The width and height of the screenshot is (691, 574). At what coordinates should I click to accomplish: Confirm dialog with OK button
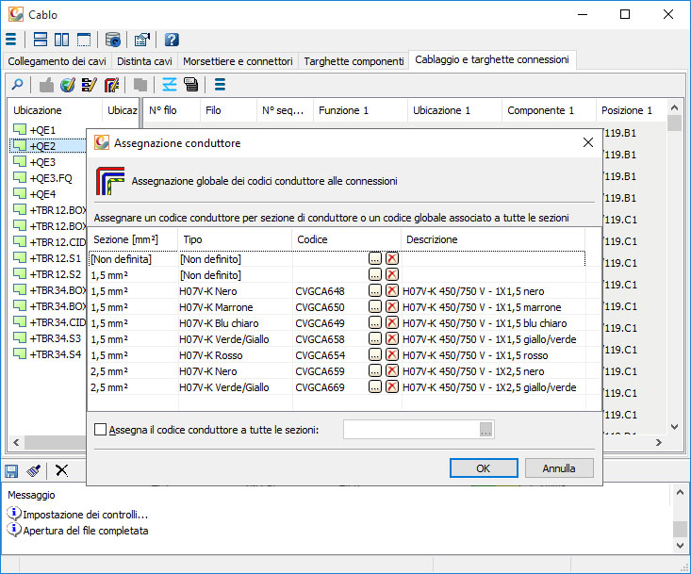pos(484,468)
